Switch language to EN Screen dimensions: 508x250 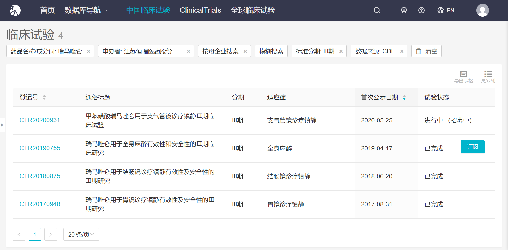coord(446,10)
